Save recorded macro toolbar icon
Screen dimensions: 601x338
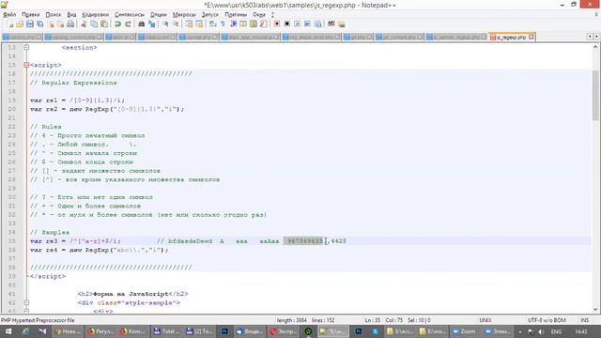(x=317, y=24)
